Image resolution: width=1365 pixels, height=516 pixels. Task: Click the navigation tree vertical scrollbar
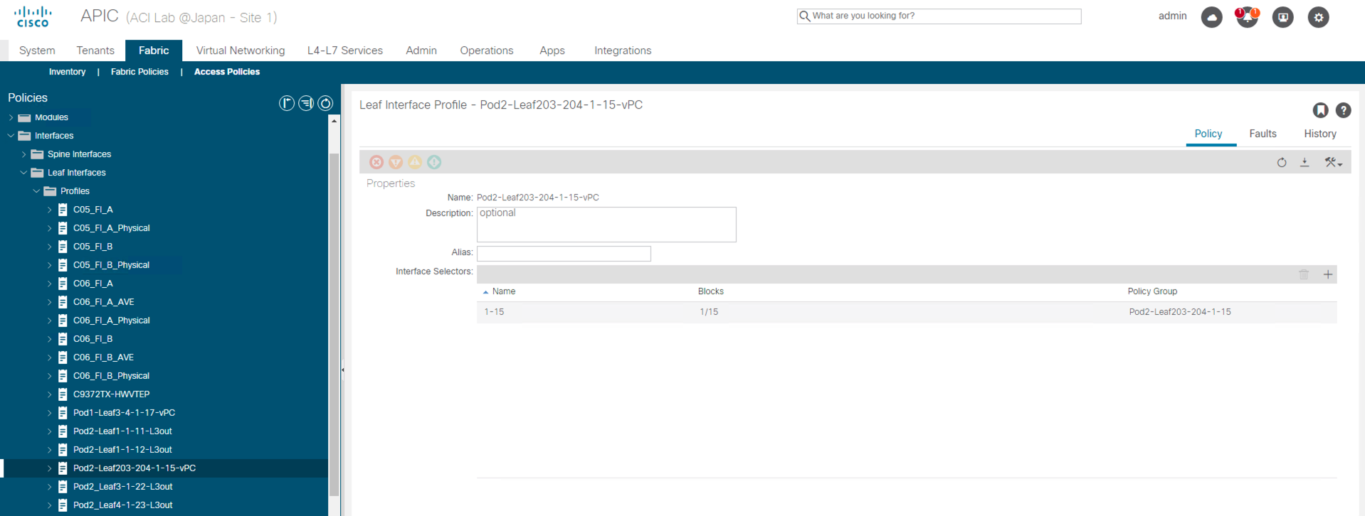tap(334, 323)
